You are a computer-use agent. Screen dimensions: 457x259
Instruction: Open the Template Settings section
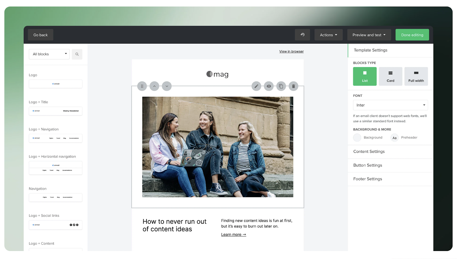(x=390, y=50)
